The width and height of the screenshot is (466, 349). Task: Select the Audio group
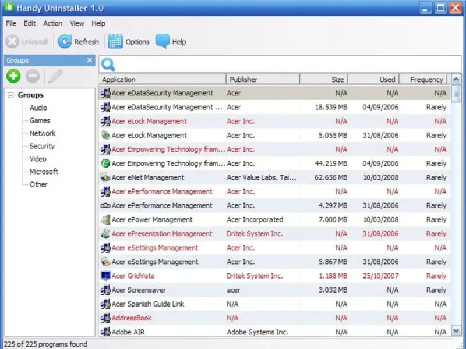pos(38,108)
